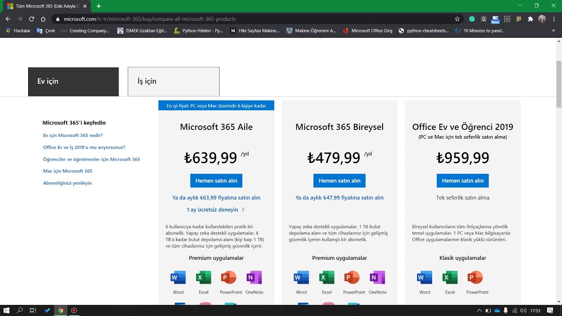Bookmark this page with the star icon
Screen dimensions: 562x316
pyautogui.click(x=457, y=19)
